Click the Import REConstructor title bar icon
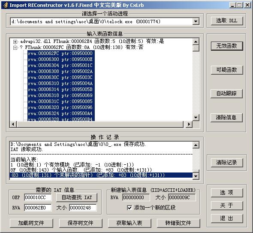 click(x=6, y=5)
